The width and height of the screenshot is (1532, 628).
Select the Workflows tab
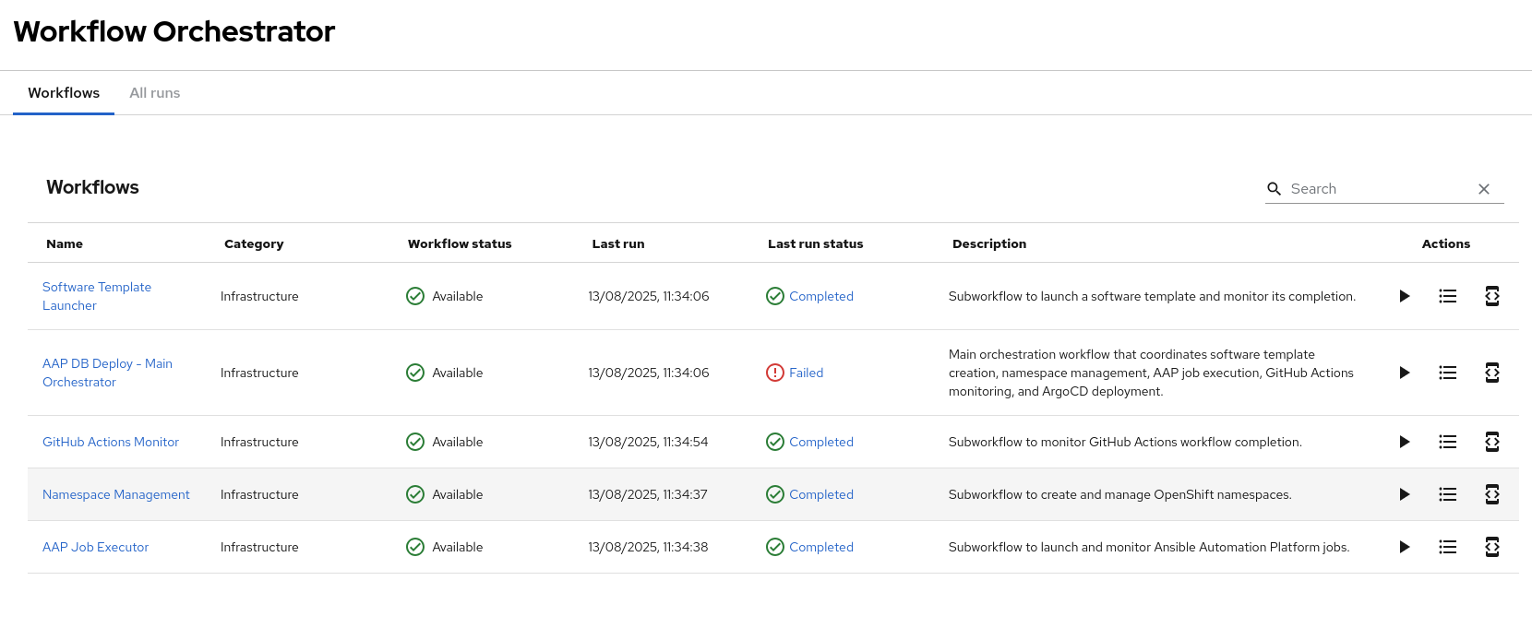pyautogui.click(x=64, y=93)
